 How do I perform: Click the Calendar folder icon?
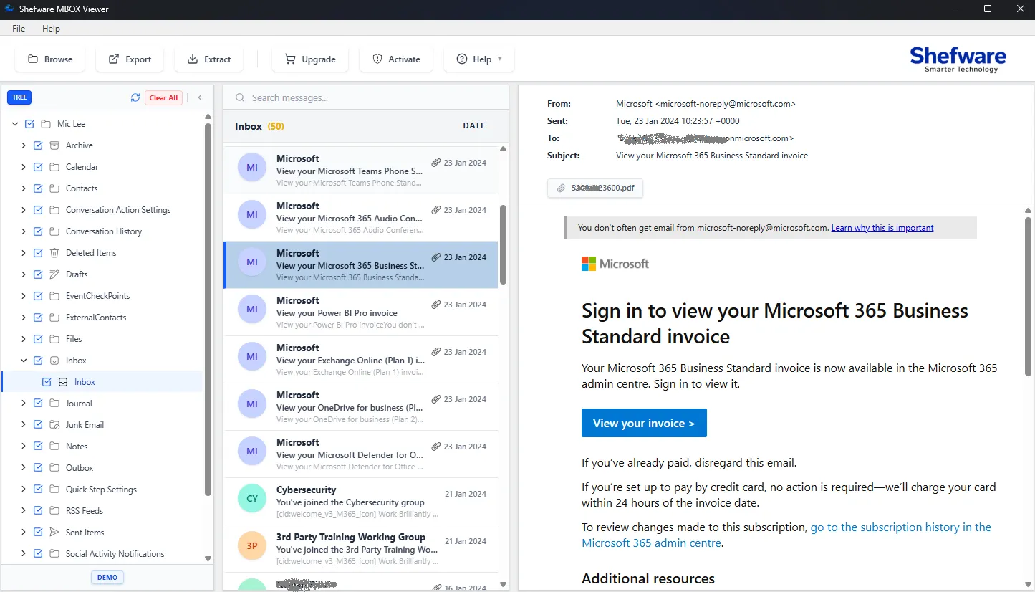click(54, 167)
